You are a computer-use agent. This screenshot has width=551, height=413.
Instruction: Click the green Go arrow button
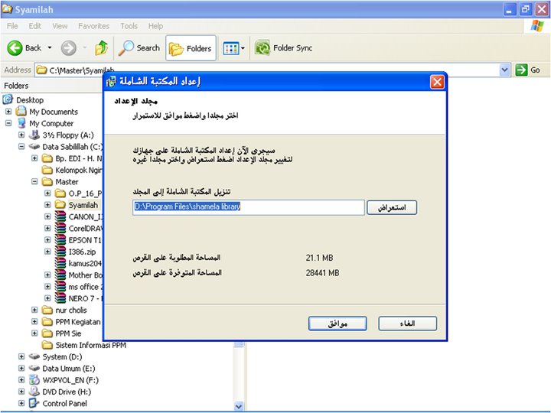tap(521, 70)
